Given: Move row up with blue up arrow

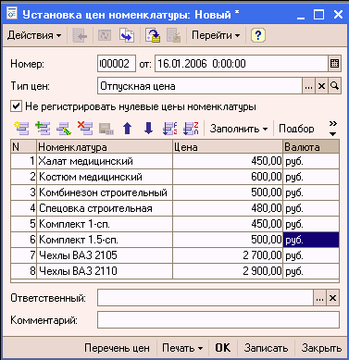Looking at the screenshot, I should coord(128,128).
